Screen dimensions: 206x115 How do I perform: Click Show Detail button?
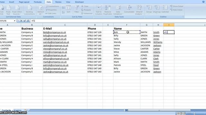click(177, 6)
